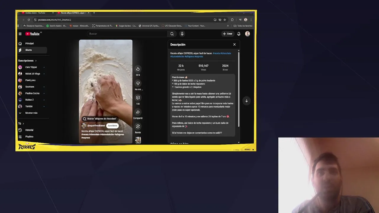
Task: Open 'Your Content' bookmark
Action: [195, 26]
